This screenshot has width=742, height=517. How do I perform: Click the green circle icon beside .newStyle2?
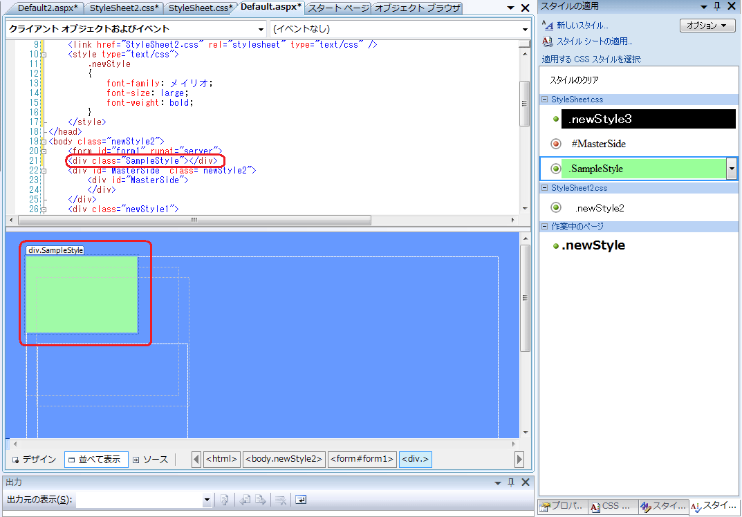(x=556, y=207)
